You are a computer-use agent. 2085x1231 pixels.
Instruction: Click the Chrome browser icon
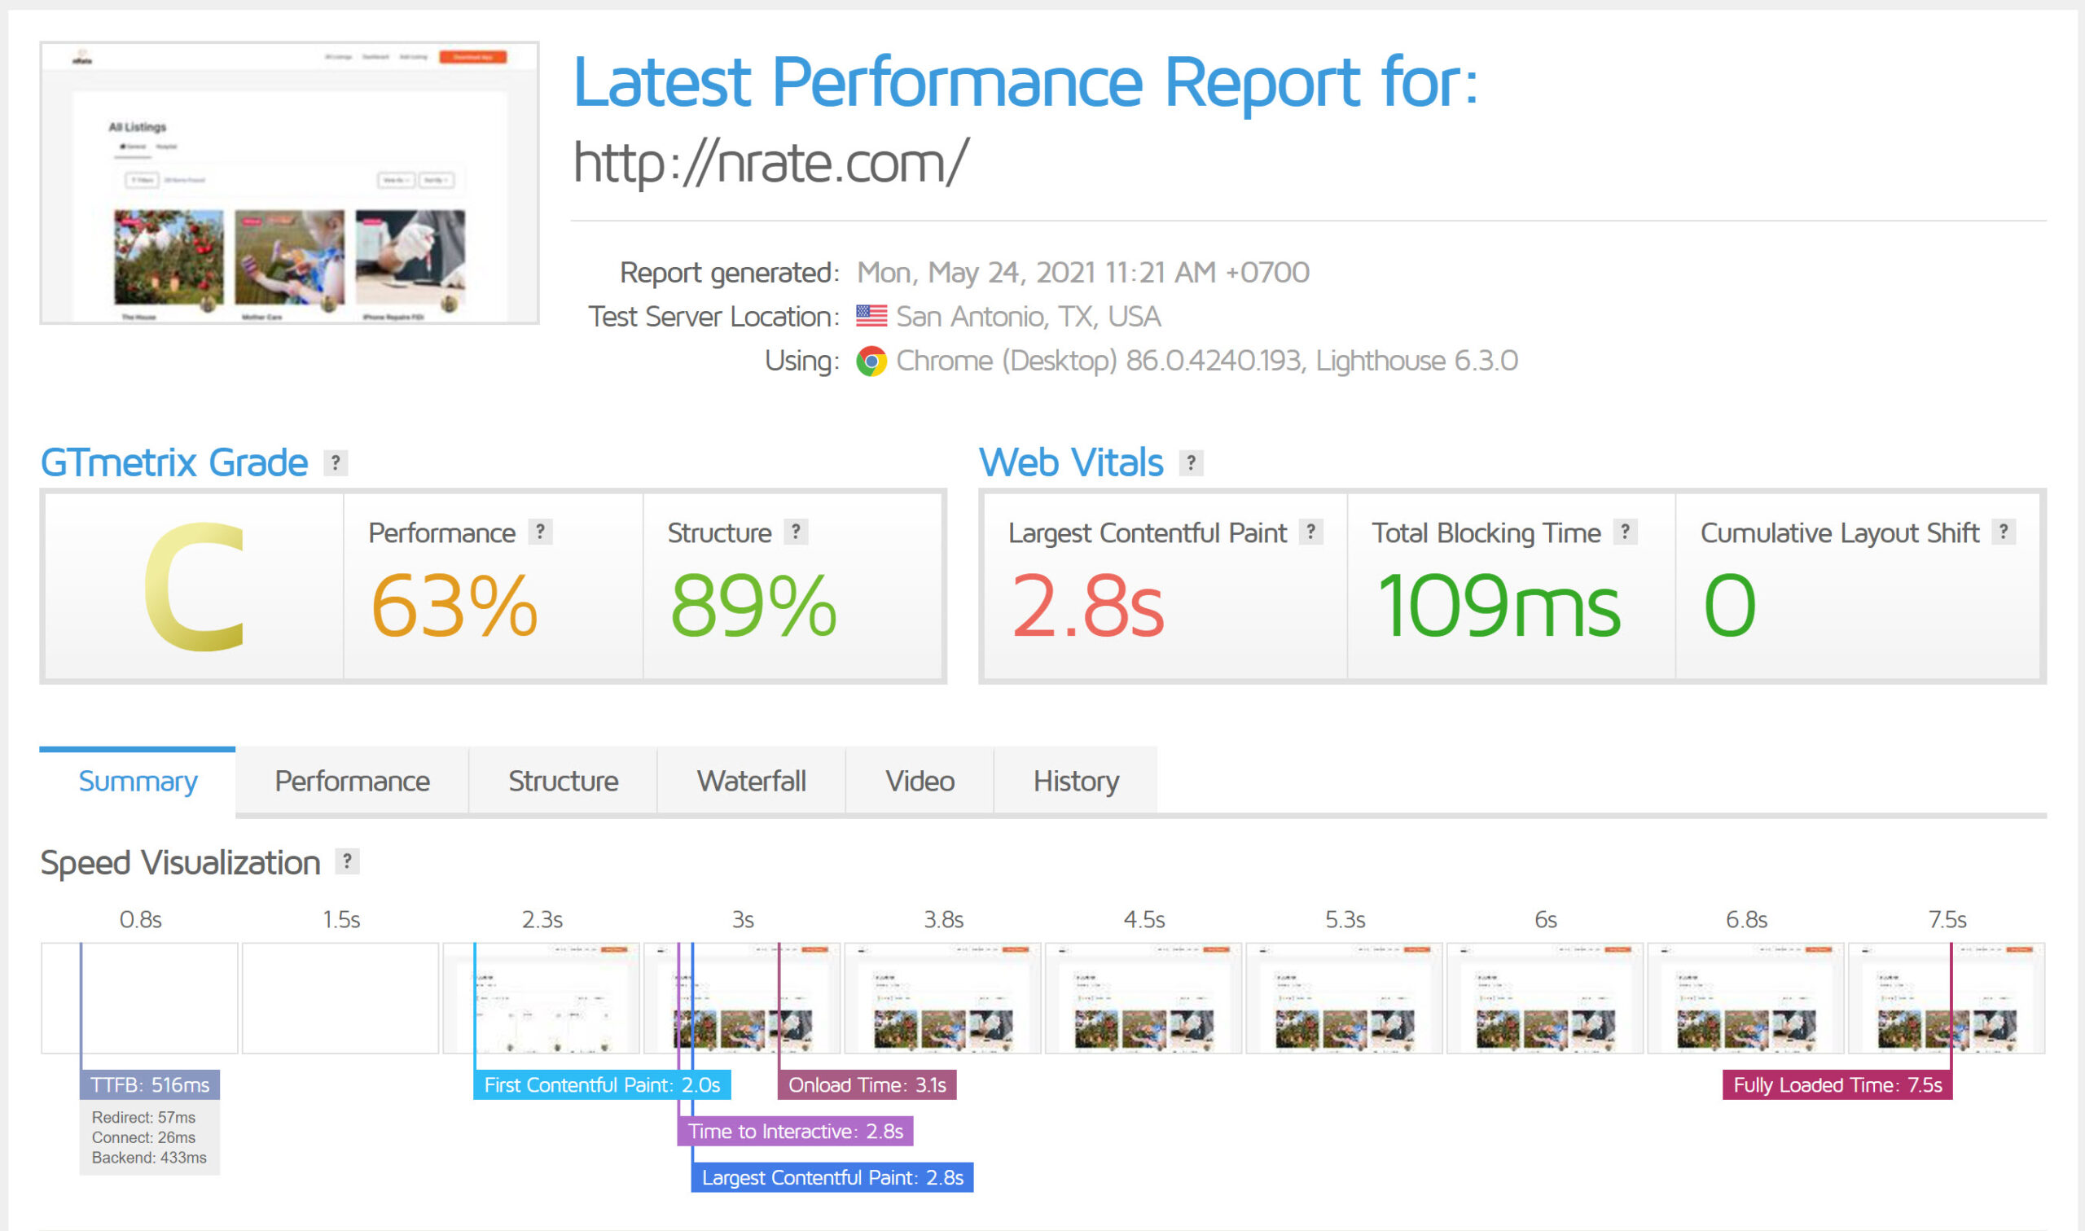click(871, 361)
